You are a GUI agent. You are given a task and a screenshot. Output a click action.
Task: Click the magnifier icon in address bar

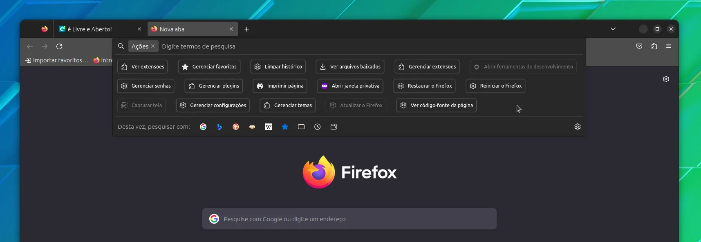[x=121, y=46]
